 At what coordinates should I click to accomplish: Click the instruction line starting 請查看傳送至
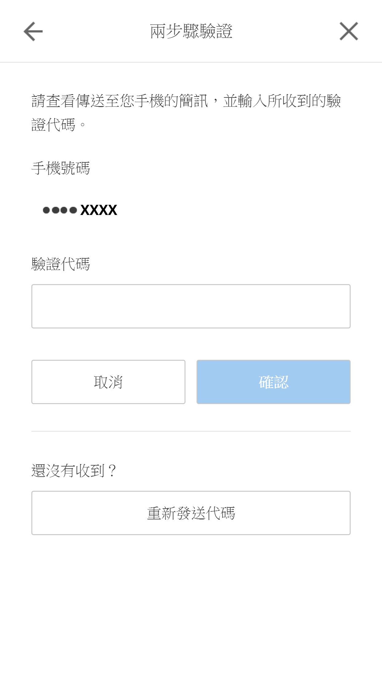click(x=186, y=101)
